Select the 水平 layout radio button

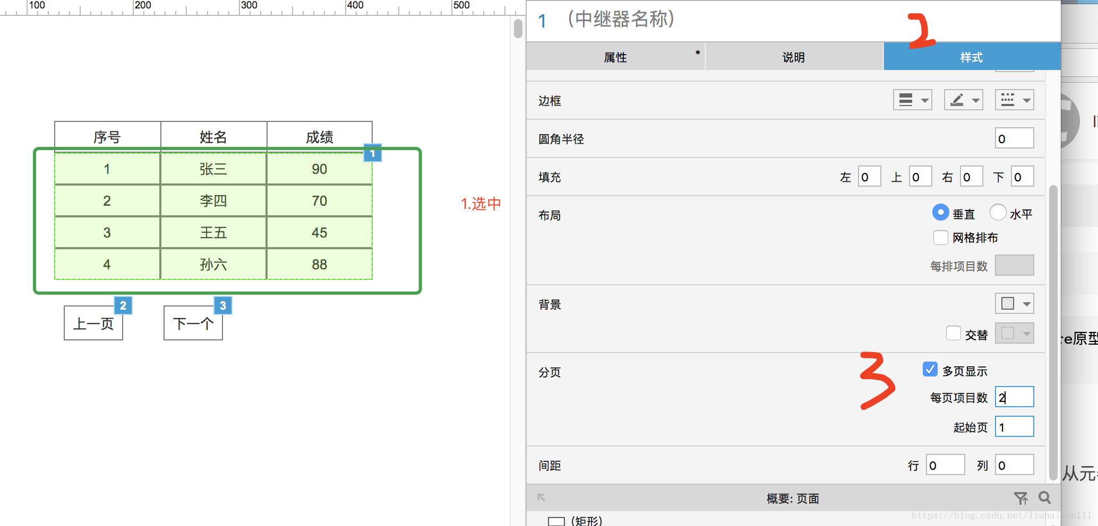998,213
